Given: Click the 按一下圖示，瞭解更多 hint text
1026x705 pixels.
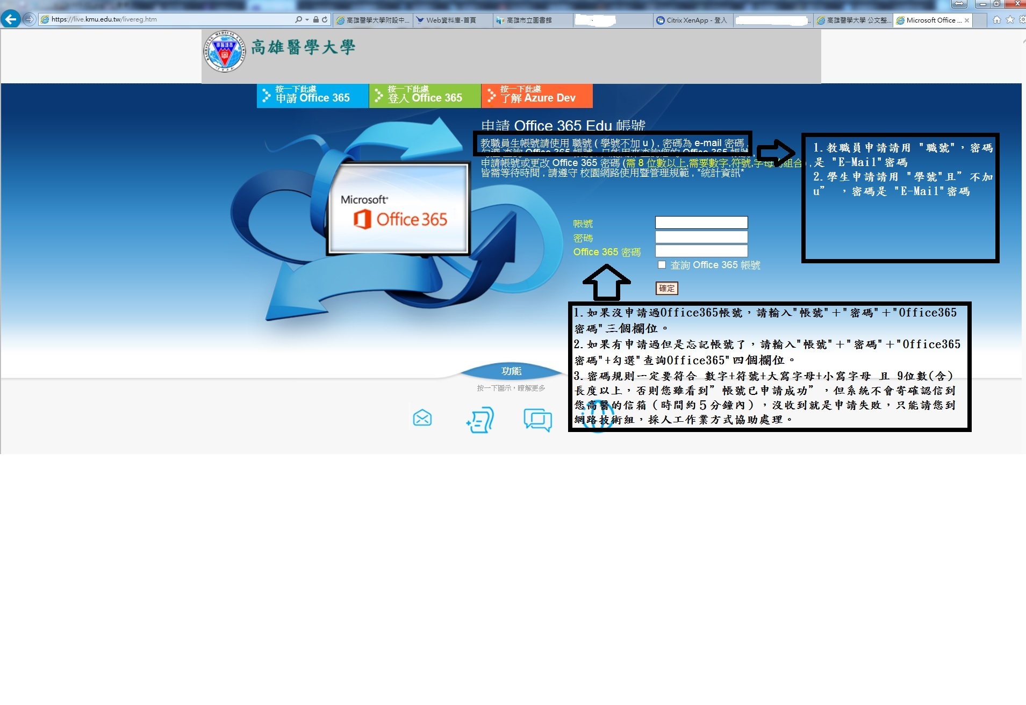Looking at the screenshot, I should tap(511, 388).
